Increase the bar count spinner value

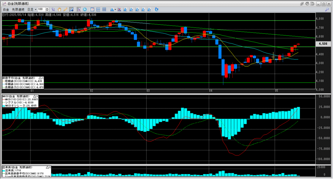[x=48, y=9]
